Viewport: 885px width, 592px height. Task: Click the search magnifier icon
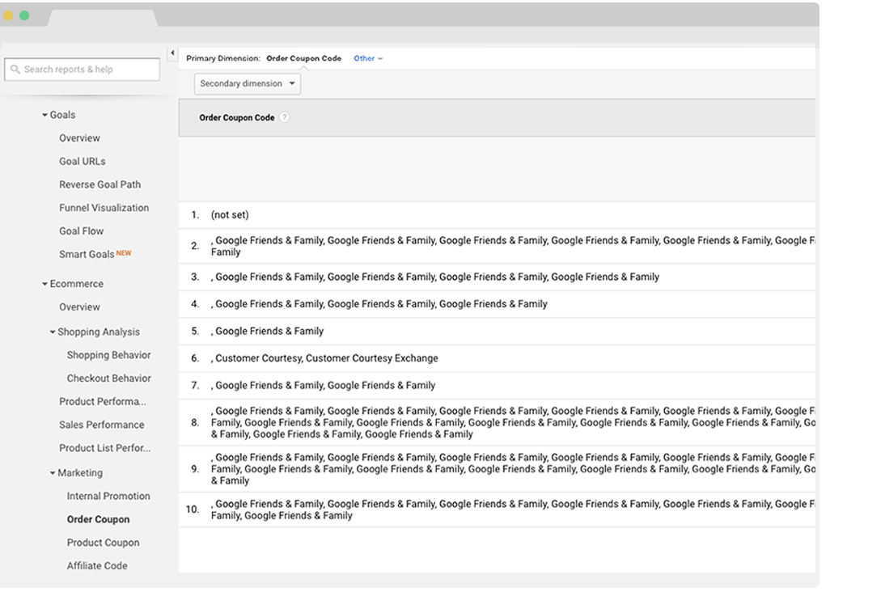(15, 70)
